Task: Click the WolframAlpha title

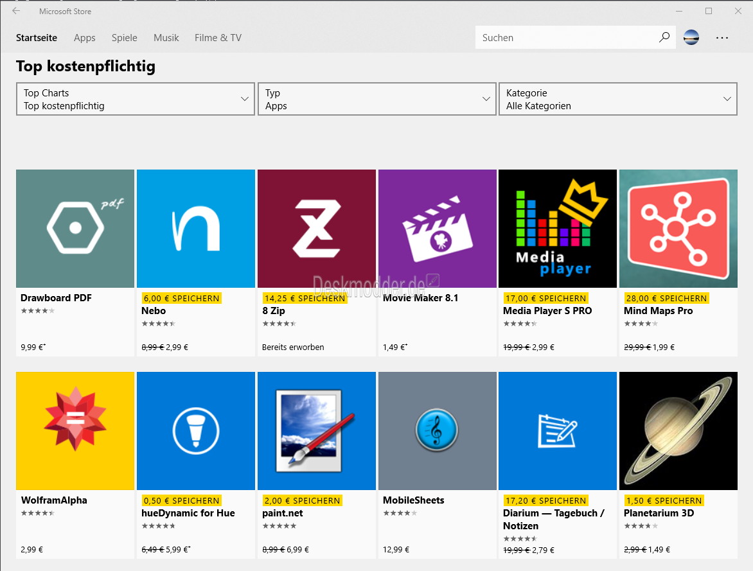Action: (54, 500)
